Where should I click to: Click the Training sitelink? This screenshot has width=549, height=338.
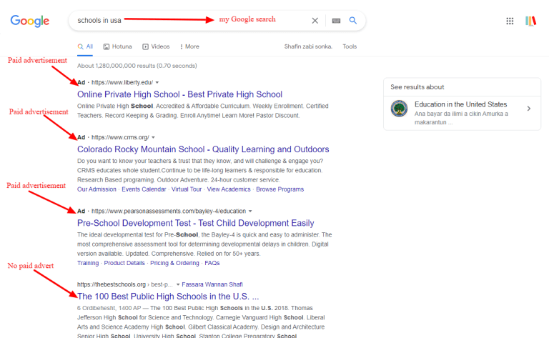tap(88, 263)
